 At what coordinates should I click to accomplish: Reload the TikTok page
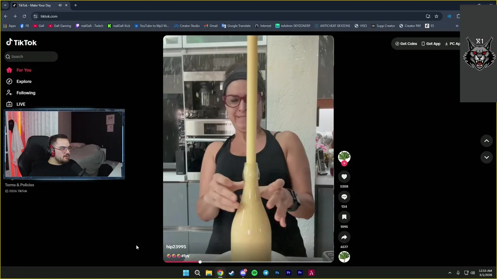pyautogui.click(x=24, y=16)
